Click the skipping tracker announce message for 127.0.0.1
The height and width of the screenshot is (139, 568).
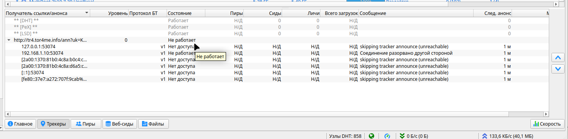404,46
